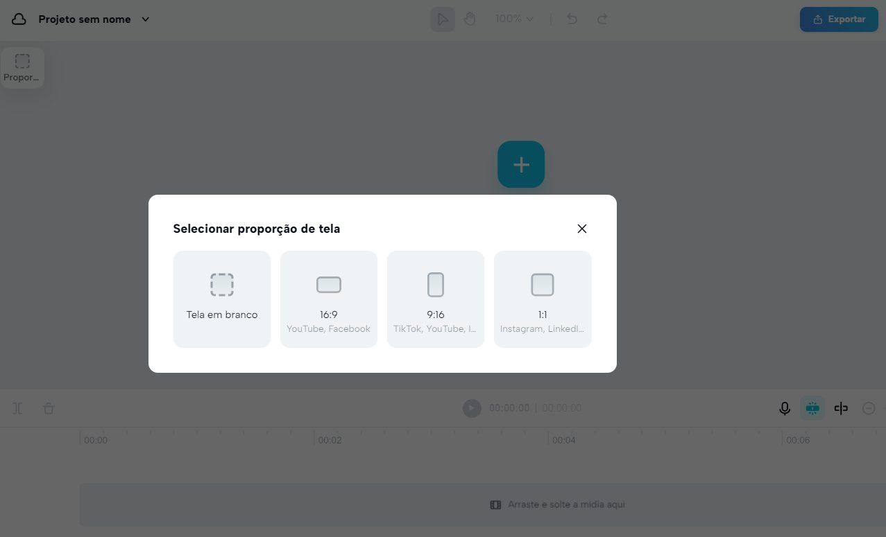Open the Proporção panel in sidebar
This screenshot has width=886, height=537.
click(22, 68)
